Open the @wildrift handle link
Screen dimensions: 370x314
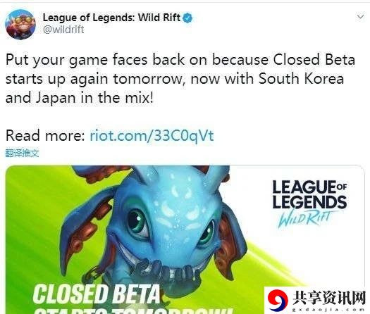pos(63,30)
